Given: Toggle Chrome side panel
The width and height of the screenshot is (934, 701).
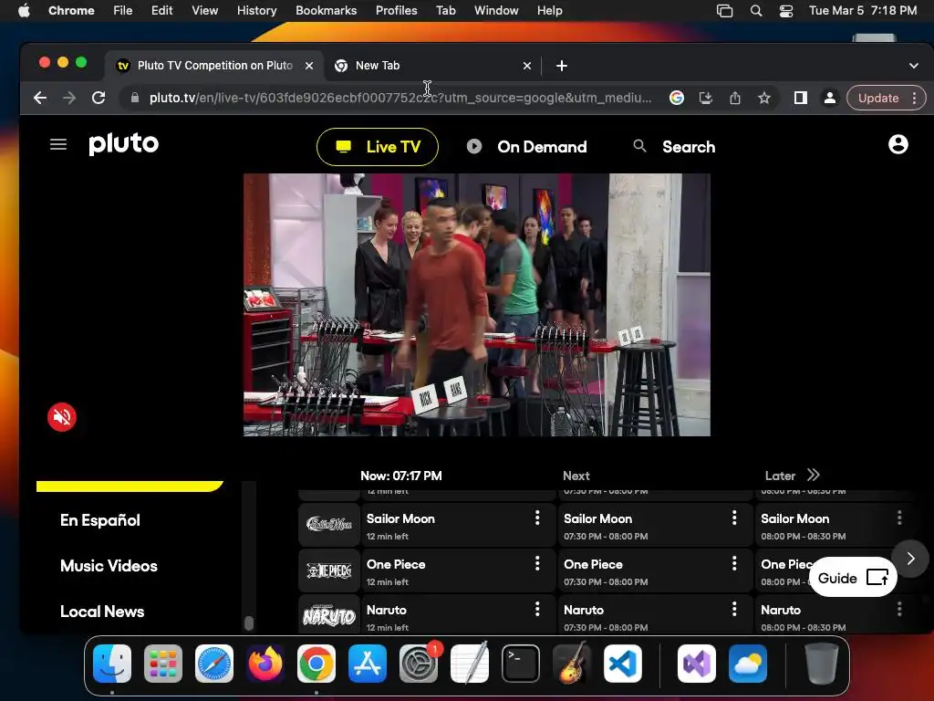Looking at the screenshot, I should point(801,98).
